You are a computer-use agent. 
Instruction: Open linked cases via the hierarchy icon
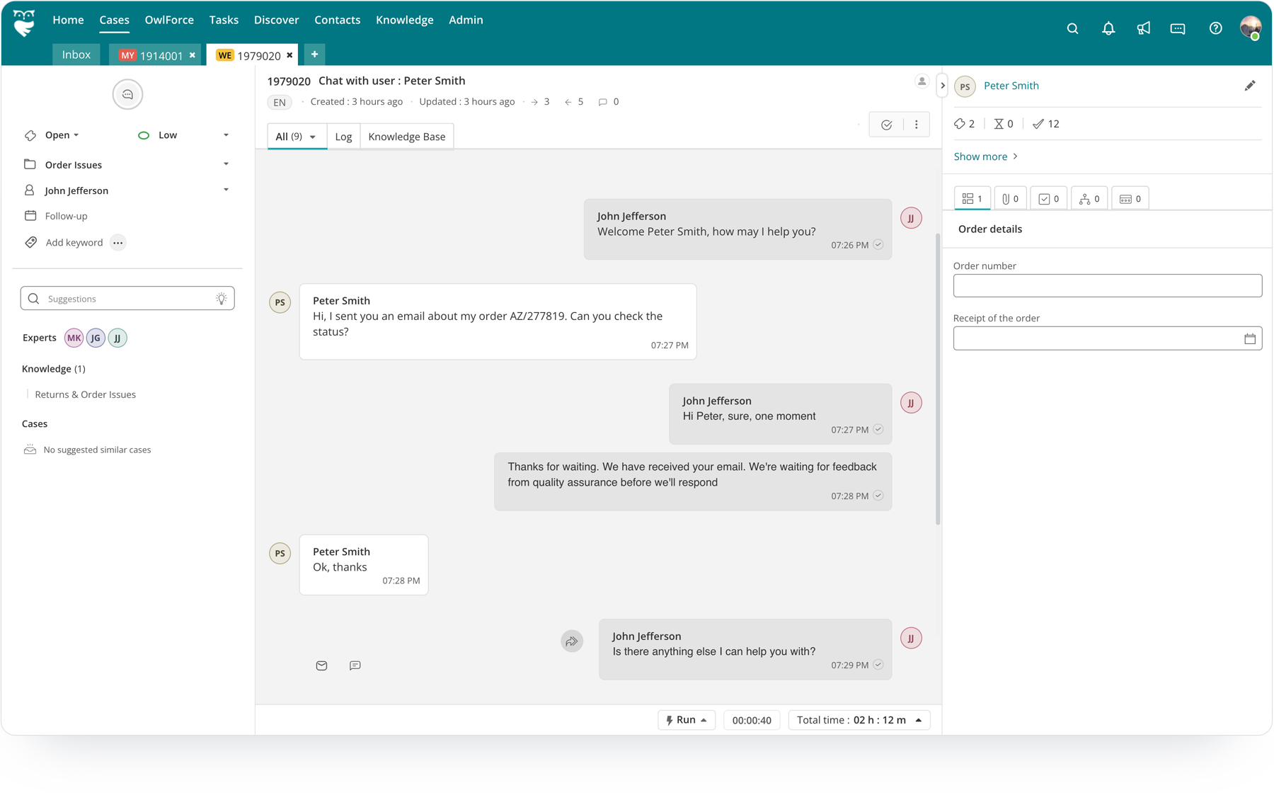point(1089,198)
